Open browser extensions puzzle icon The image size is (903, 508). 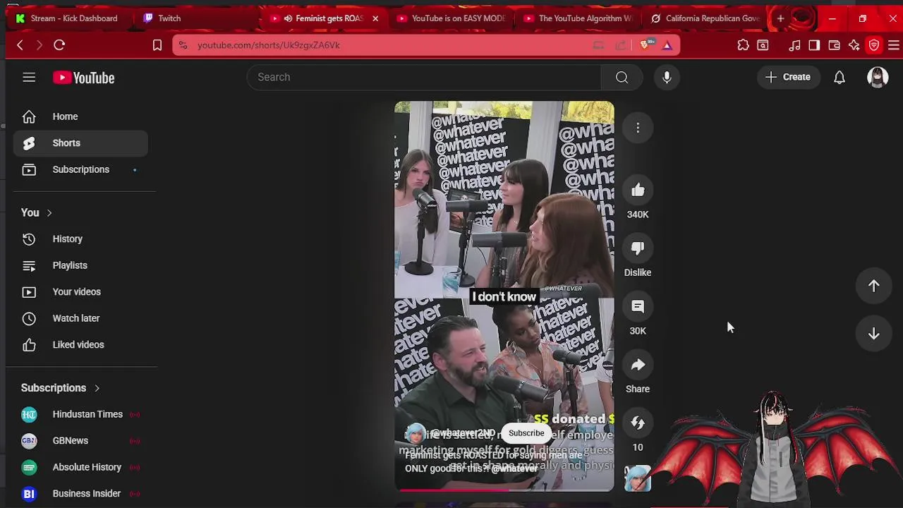tap(743, 45)
